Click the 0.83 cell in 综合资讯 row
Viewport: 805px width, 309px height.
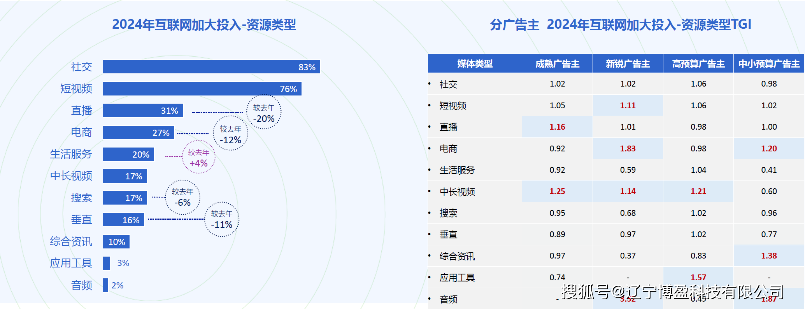coord(698,256)
